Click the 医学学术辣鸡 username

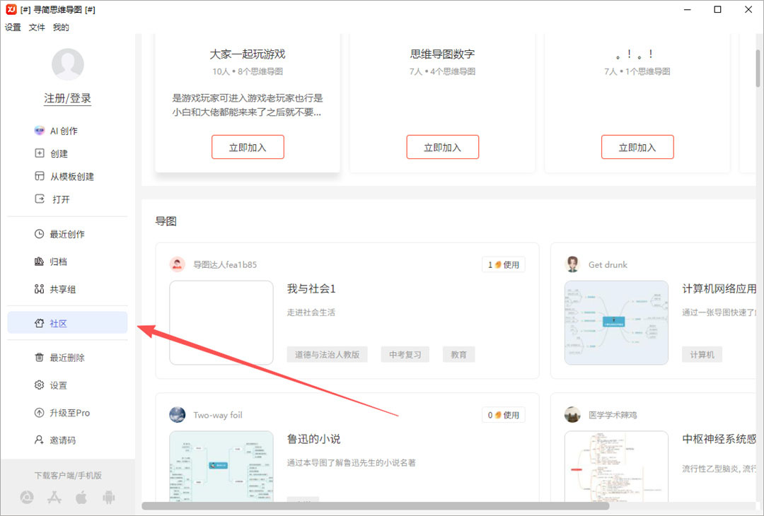(x=613, y=415)
